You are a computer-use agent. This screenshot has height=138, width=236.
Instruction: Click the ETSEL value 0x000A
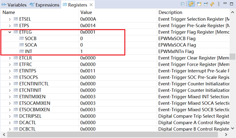[x=88, y=19]
